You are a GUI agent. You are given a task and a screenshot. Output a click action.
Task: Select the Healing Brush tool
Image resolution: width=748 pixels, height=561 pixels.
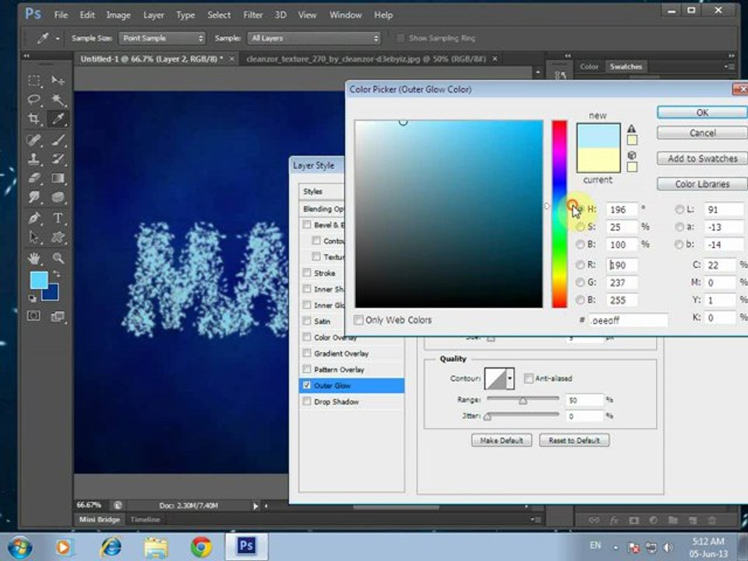pos(34,139)
